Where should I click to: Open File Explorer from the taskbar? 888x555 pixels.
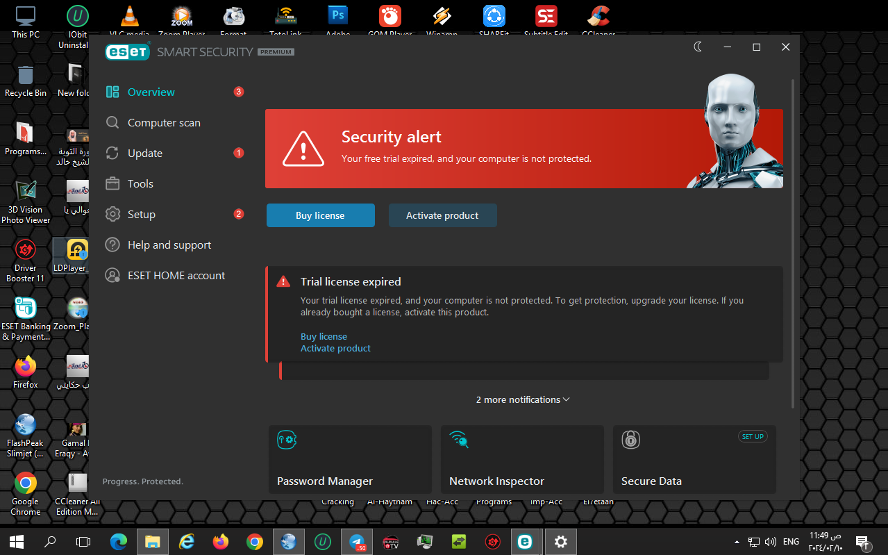pos(153,541)
